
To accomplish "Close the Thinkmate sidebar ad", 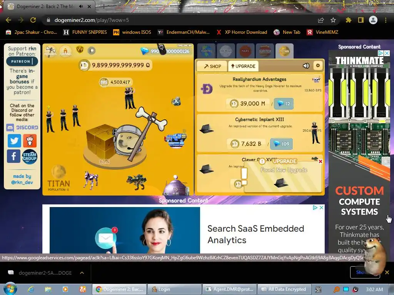I will click(387, 53).
